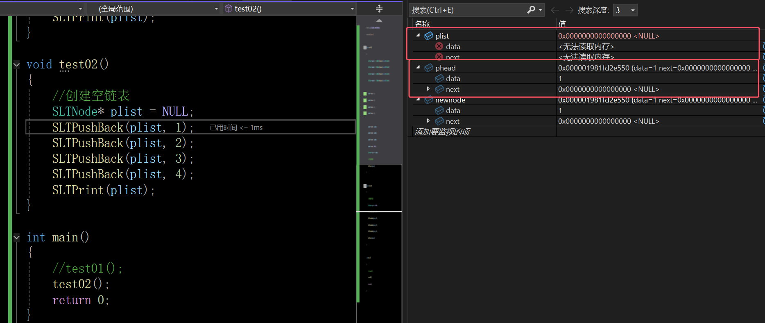Click the return 0; statement

tap(81, 300)
